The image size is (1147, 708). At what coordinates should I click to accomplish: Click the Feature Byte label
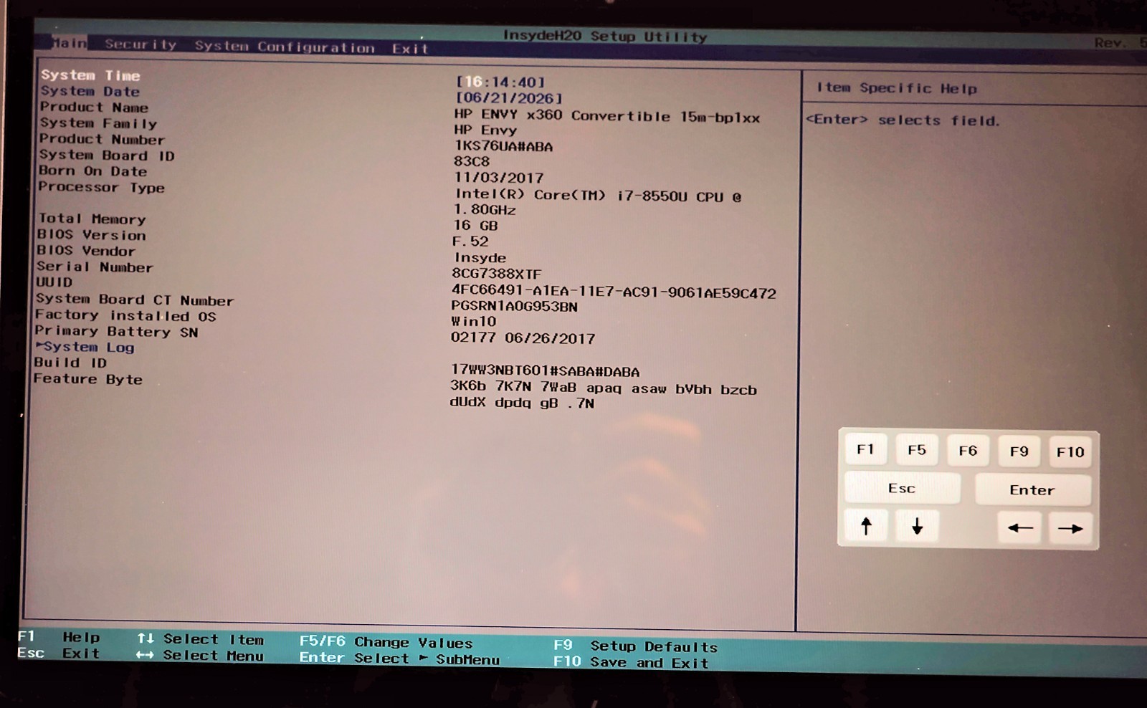pyautogui.click(x=88, y=378)
